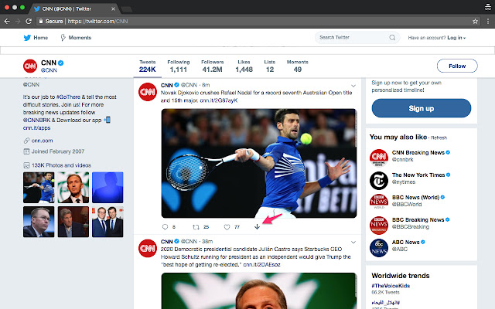
Task: Select the Tweets 224K tab
Action: [148, 66]
